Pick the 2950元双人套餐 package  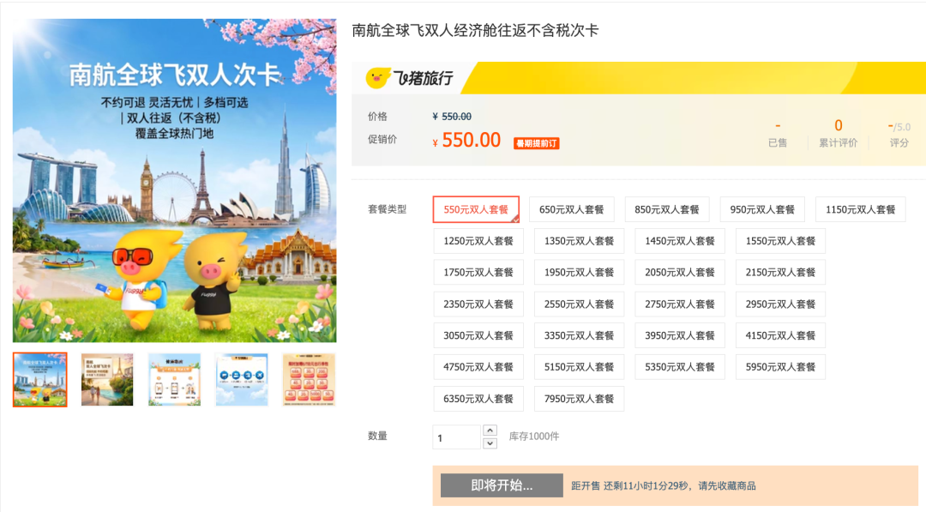(781, 304)
